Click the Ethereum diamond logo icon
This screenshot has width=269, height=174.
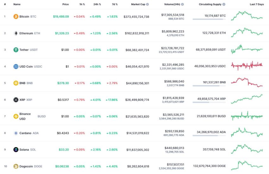point(16,33)
